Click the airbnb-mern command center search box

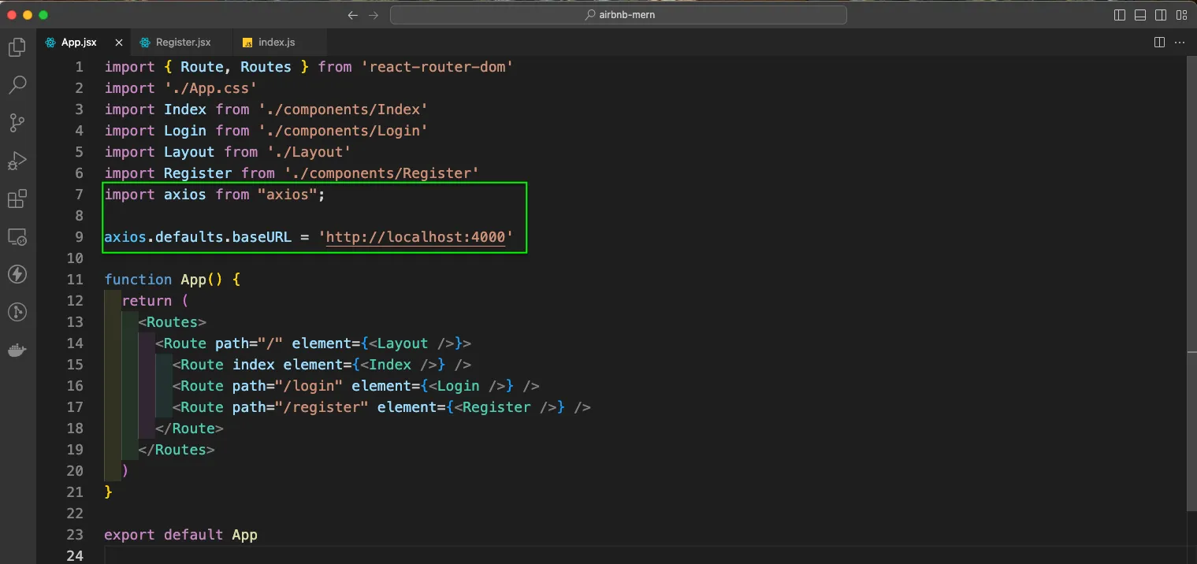pos(619,15)
